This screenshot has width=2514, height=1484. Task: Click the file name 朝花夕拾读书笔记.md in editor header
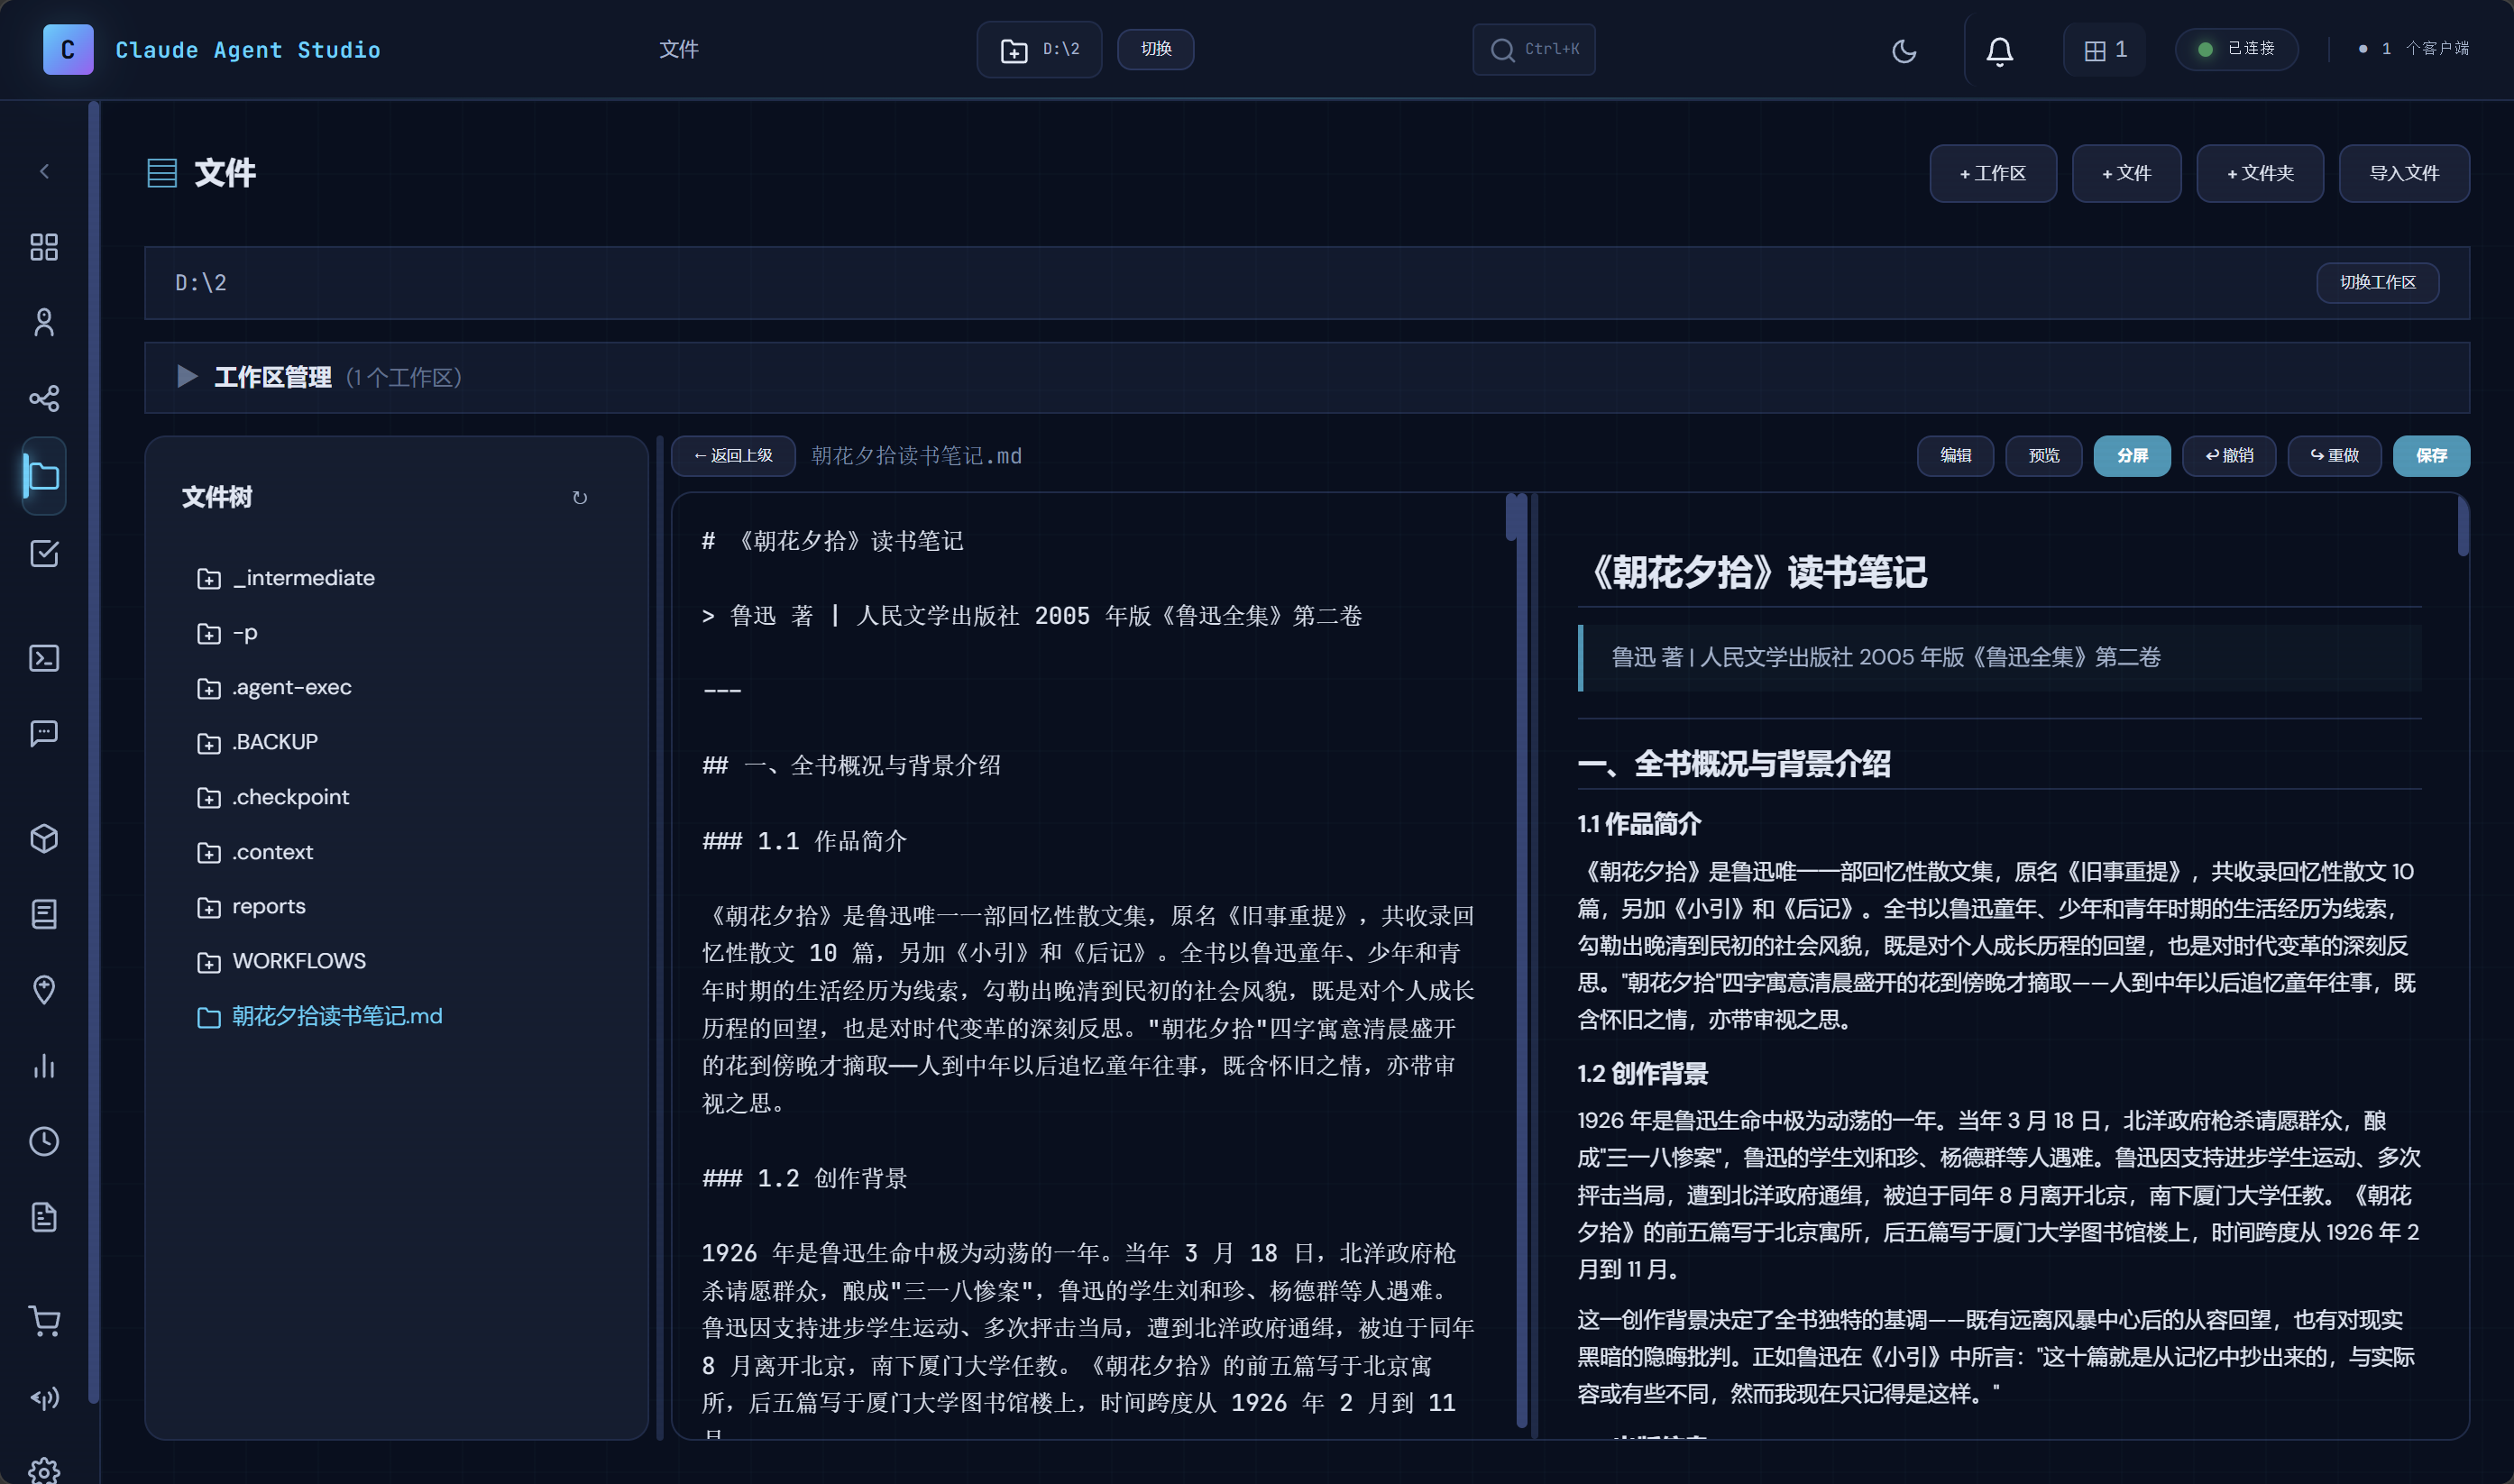pos(916,456)
